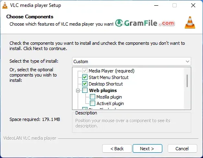The image size is (203, 158).
Task: Select the Desktop Shortcut label
Action: tap(106, 84)
